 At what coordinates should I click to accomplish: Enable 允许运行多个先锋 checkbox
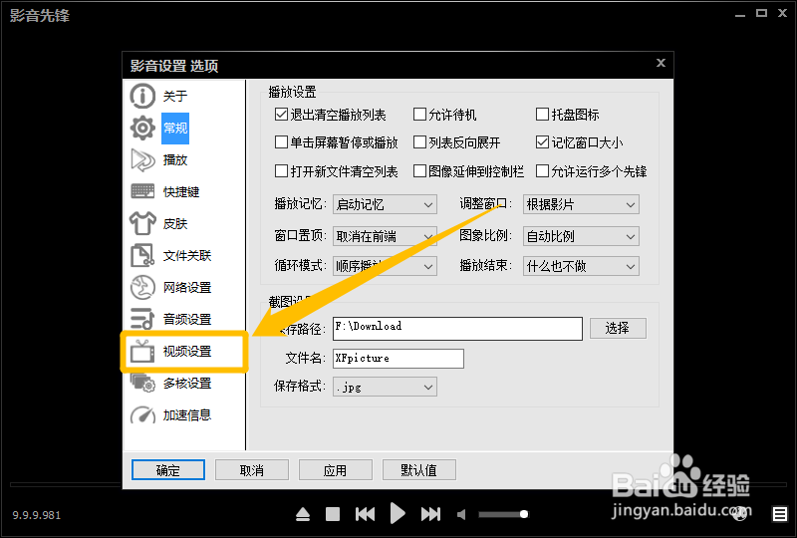click(x=542, y=171)
